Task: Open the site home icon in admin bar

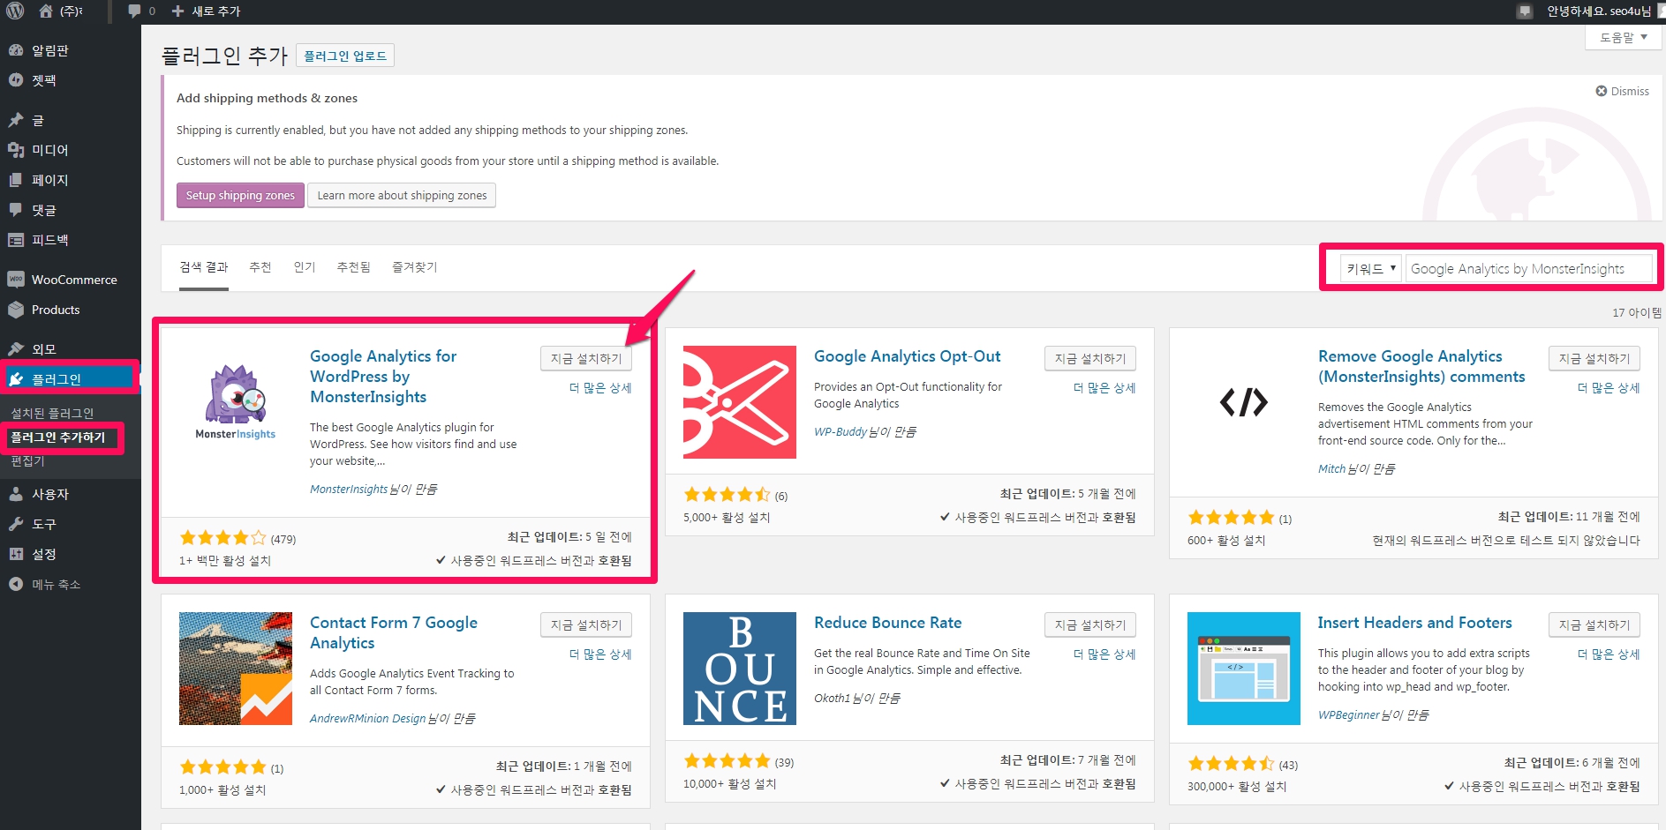Action: click(46, 11)
